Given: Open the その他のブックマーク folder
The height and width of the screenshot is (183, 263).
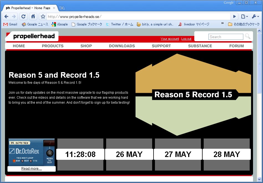Looking at the screenshot, I should [244, 24].
